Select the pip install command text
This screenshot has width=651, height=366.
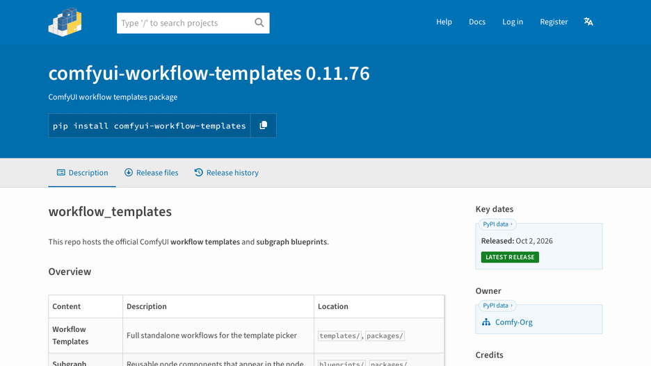click(149, 126)
